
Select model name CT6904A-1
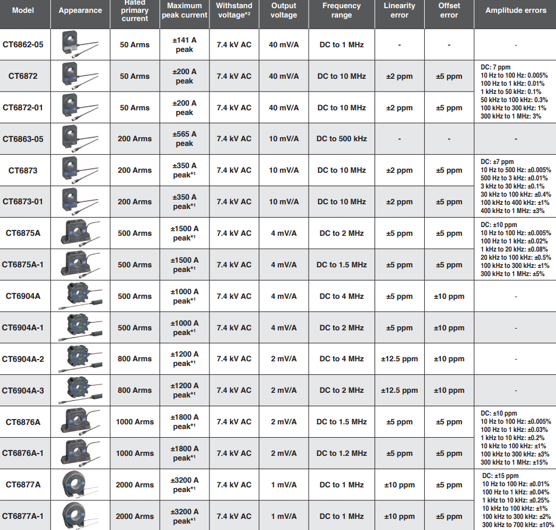point(23,327)
